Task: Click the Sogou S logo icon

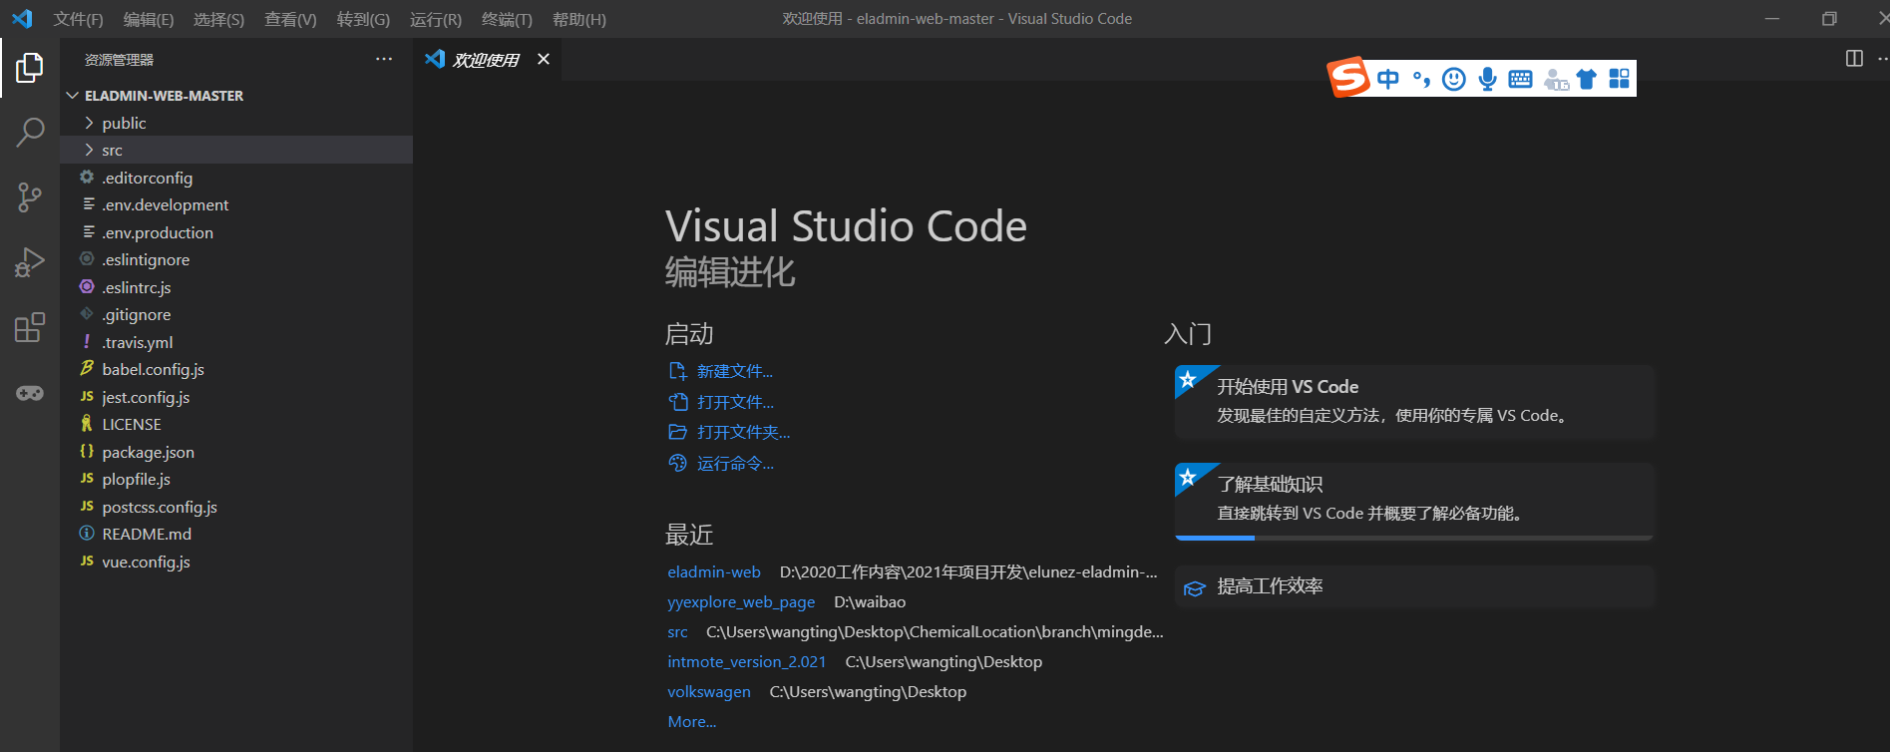Action: pos(1348,78)
